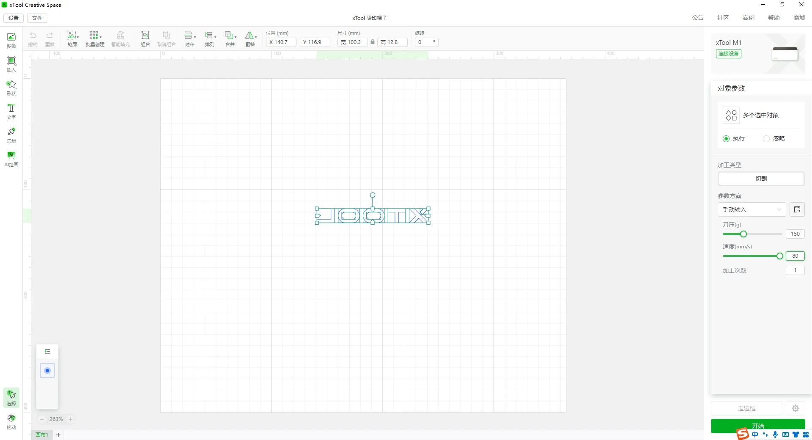The height and width of the screenshot is (440, 812).
Task: Click the 连接设备 connect device button
Action: (x=729, y=54)
